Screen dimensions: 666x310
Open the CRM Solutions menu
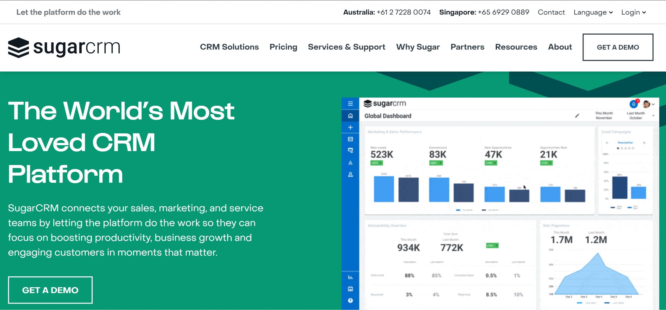229,47
